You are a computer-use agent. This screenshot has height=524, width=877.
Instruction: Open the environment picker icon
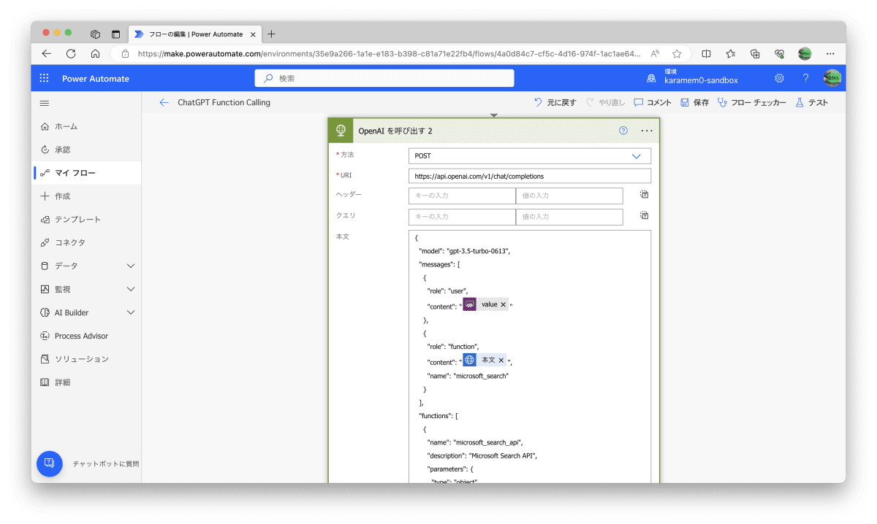click(x=651, y=78)
